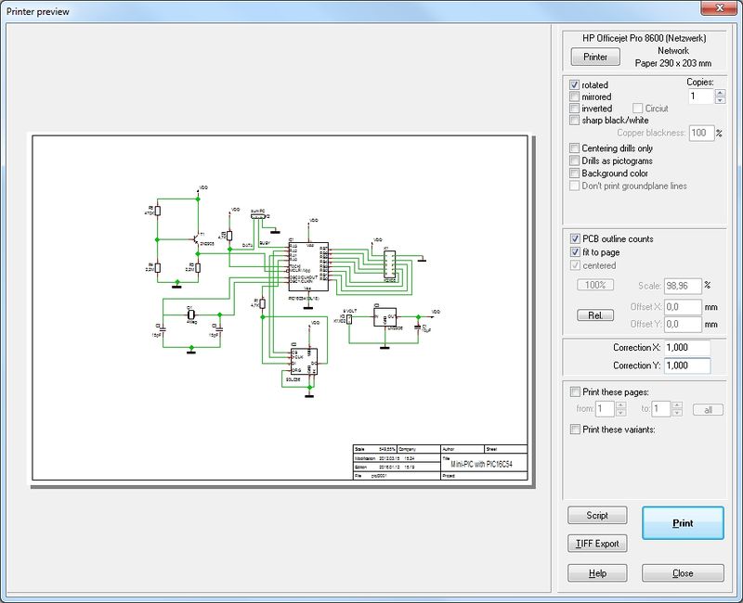This screenshot has height=603, width=743.
Task: Reset scale using the 100% button
Action: [x=595, y=284]
